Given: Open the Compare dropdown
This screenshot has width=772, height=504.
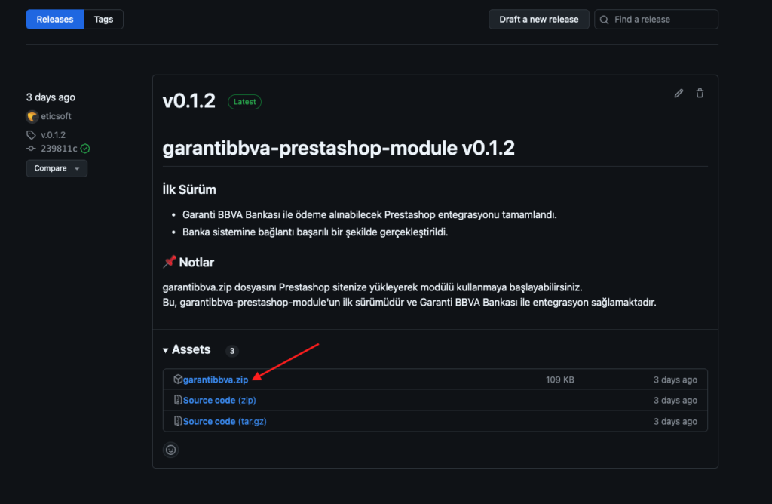Looking at the screenshot, I should [57, 168].
